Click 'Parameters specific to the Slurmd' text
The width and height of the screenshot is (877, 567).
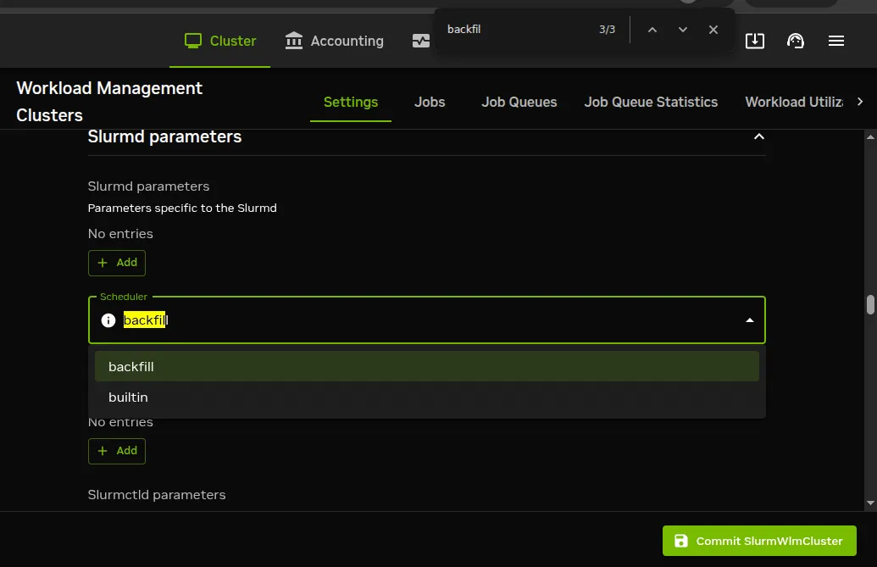click(182, 208)
